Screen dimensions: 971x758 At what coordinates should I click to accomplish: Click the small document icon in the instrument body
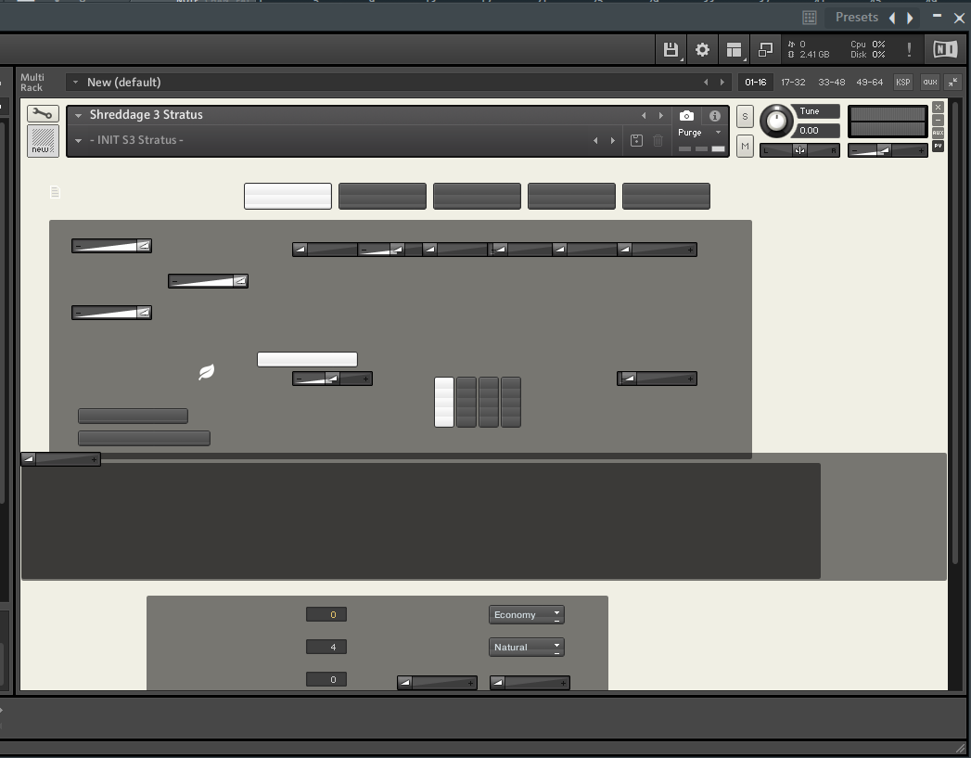[55, 192]
